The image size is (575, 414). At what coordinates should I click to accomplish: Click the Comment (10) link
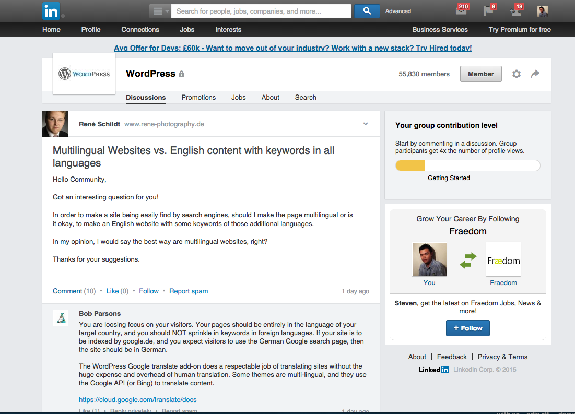(x=74, y=291)
